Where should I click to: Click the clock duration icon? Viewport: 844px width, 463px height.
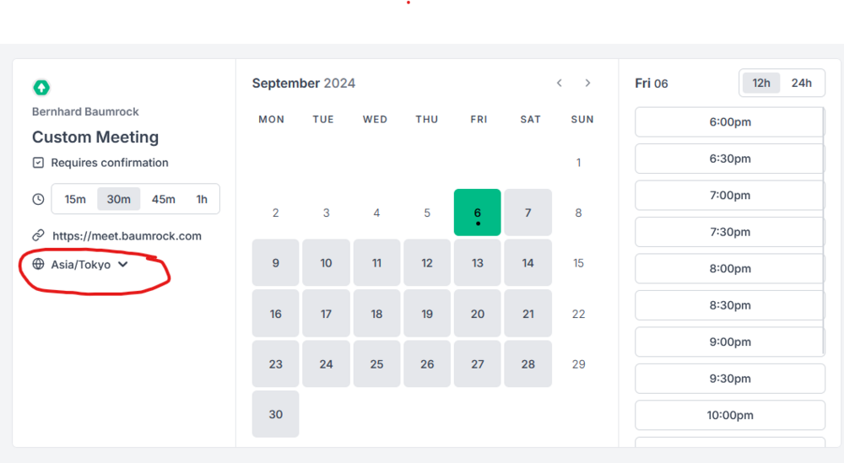tap(38, 199)
